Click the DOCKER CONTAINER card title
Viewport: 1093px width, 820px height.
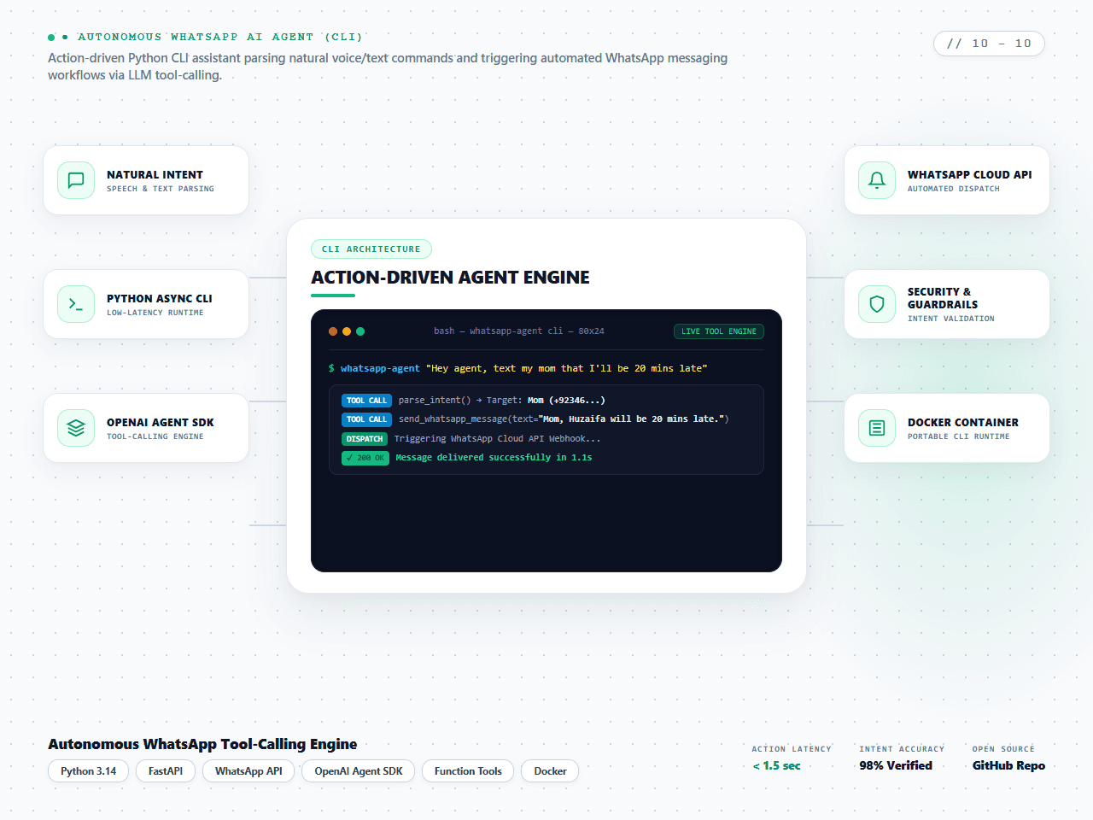963,422
